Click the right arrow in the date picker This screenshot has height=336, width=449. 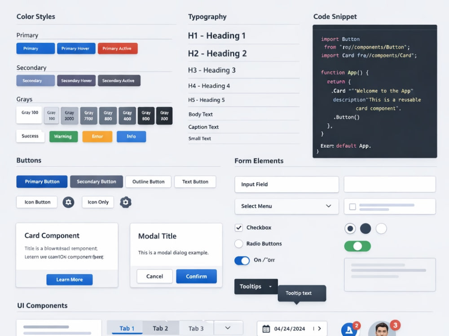click(x=320, y=328)
